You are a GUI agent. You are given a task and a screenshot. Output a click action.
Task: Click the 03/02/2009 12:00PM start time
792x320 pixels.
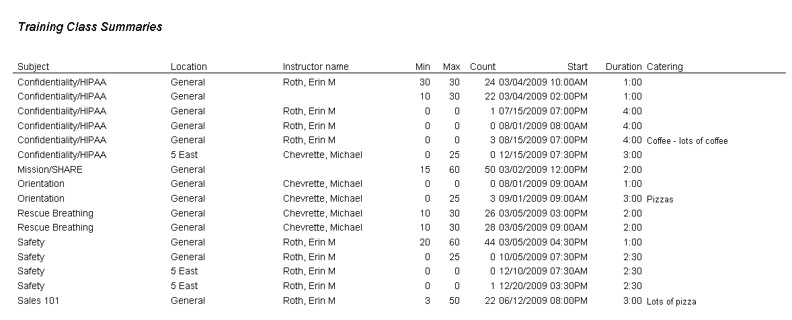(543, 169)
